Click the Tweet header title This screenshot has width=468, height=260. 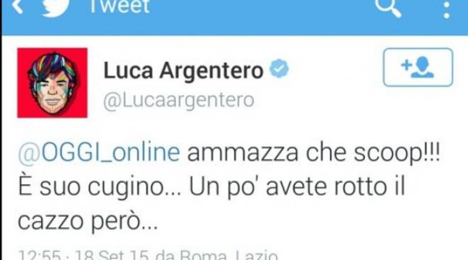point(120,6)
